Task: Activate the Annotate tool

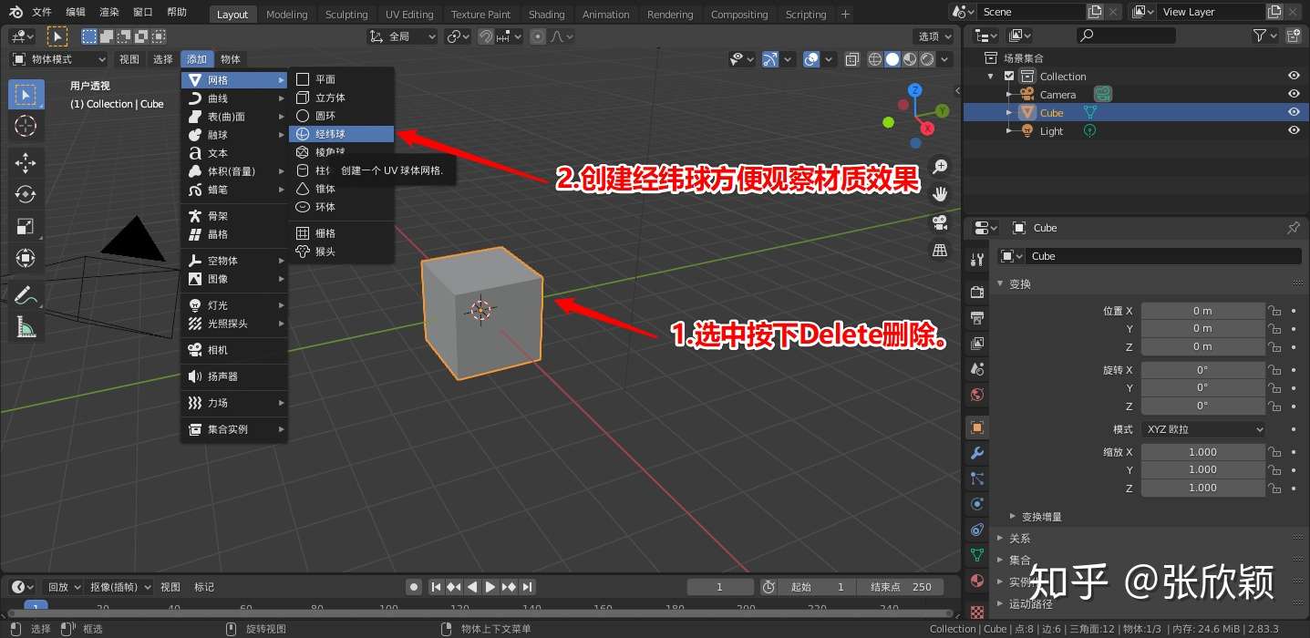Action: tap(26, 293)
